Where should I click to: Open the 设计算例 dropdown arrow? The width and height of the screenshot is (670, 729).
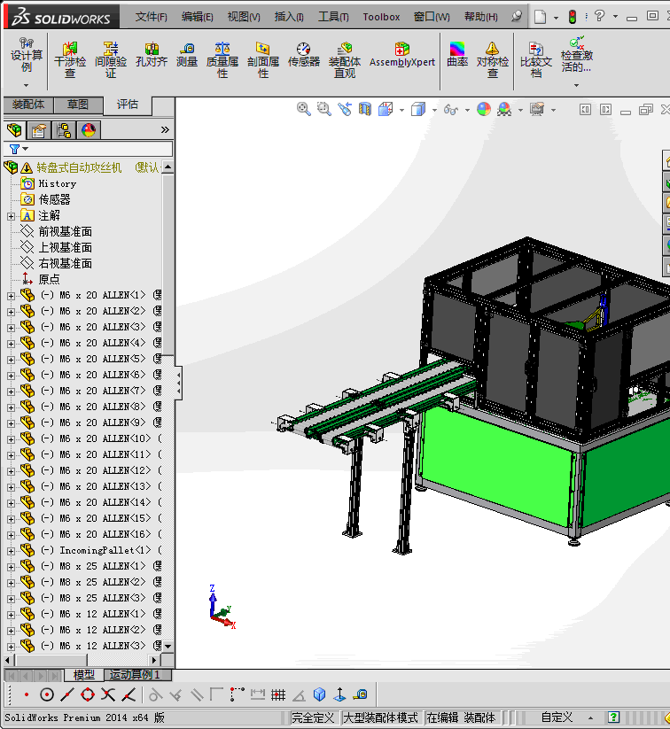tap(26, 86)
